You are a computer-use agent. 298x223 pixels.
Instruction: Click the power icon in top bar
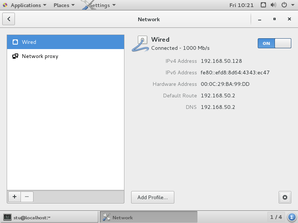tap(284, 5)
